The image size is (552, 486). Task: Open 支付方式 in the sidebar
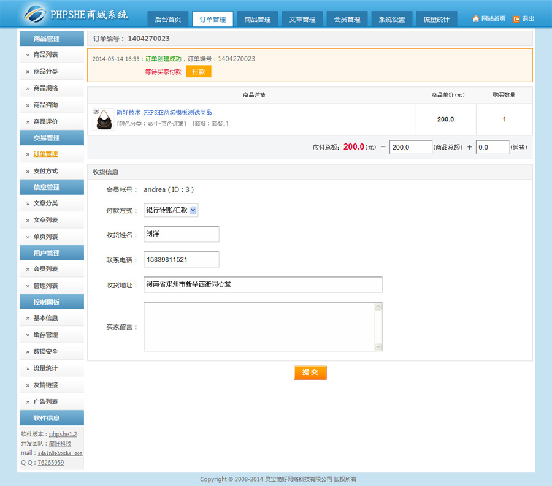coord(45,171)
